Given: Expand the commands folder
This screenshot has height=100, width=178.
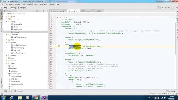Looking at the screenshot, I should (6, 19).
